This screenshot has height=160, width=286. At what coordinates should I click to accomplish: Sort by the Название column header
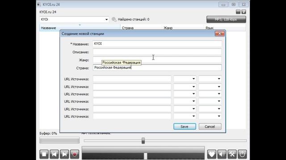pyautogui.click(x=80, y=28)
